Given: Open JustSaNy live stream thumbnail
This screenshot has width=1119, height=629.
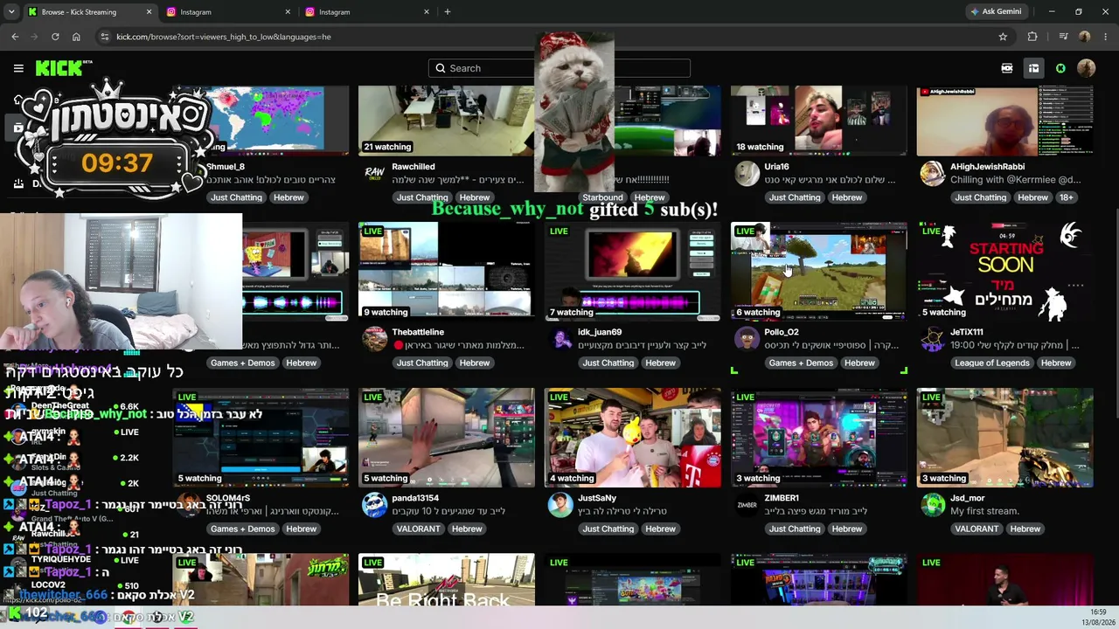Looking at the screenshot, I should [x=633, y=438].
